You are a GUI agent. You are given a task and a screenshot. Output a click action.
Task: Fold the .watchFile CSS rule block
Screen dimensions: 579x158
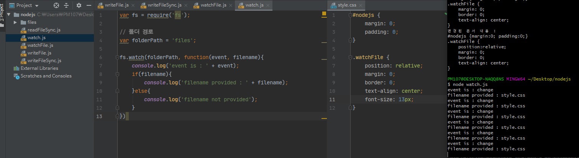350,58
